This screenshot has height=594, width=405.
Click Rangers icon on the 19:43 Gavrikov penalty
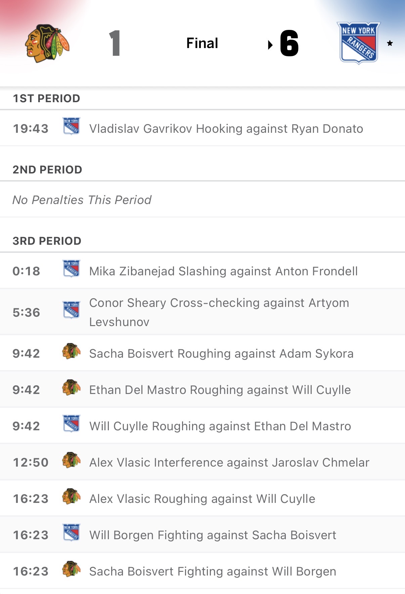[x=71, y=126]
